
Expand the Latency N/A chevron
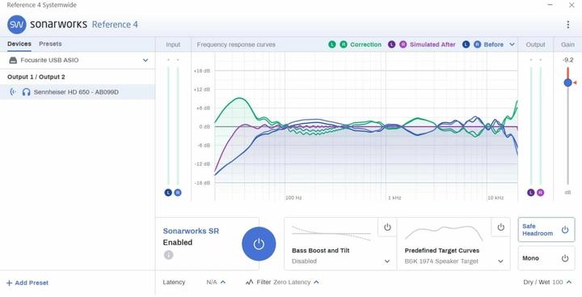pyautogui.click(x=223, y=282)
